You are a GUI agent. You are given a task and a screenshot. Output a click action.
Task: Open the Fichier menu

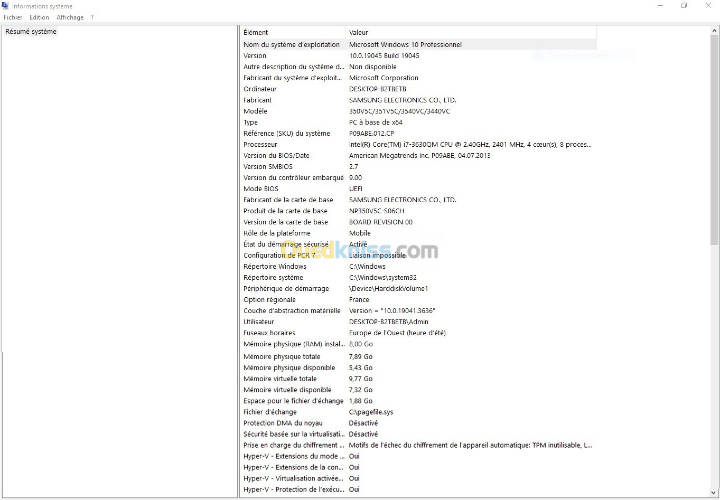tap(13, 17)
